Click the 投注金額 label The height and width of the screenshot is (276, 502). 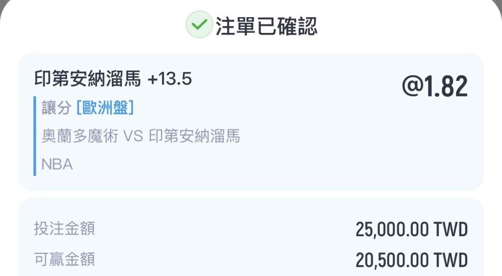pyautogui.click(x=65, y=228)
